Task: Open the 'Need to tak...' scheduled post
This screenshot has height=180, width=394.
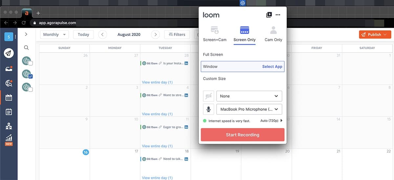Action: 164,159
